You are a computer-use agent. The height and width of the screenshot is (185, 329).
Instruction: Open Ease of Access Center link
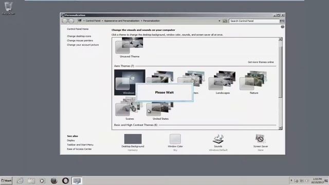tap(79, 149)
